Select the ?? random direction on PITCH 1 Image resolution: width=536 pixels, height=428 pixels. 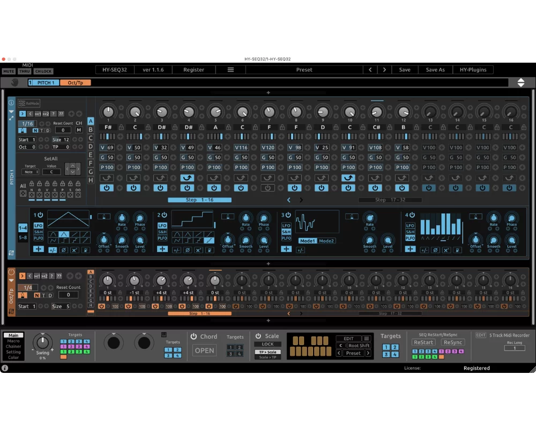(x=61, y=113)
